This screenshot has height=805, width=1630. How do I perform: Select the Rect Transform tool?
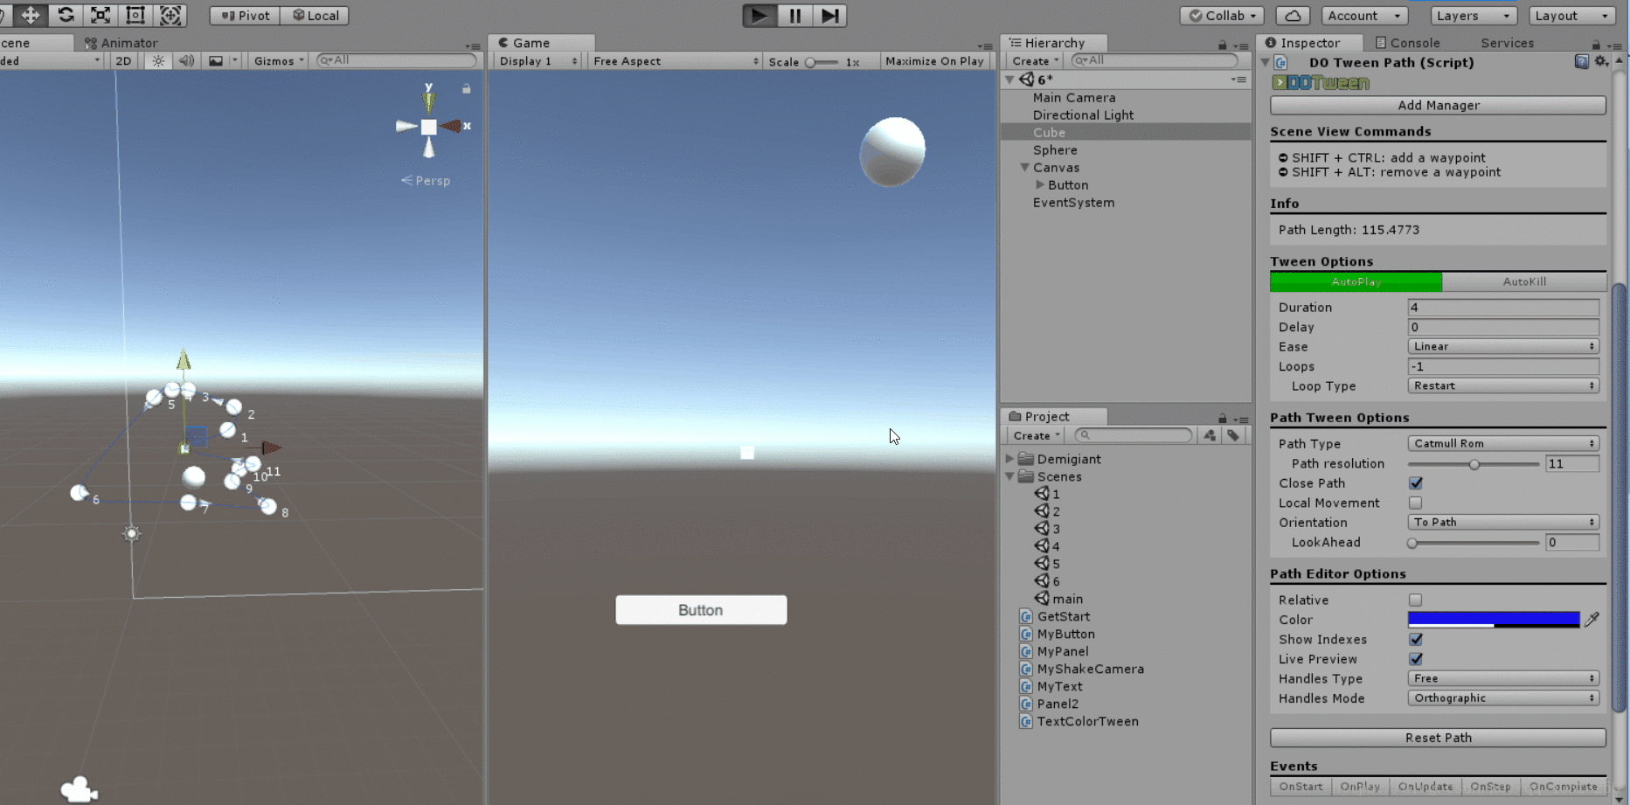coord(135,15)
